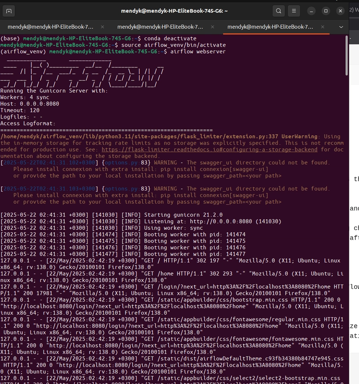Close the third terminal tab
Screen dimensions: 359x384
pyautogui.click(x=323, y=27)
